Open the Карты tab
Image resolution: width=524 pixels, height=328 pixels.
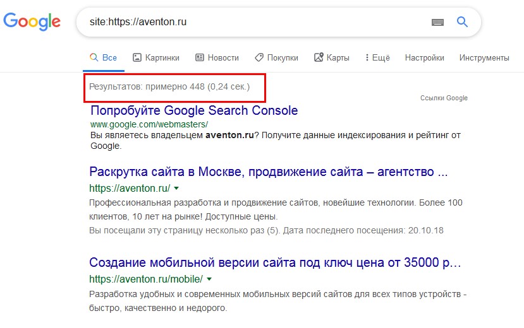(331, 57)
